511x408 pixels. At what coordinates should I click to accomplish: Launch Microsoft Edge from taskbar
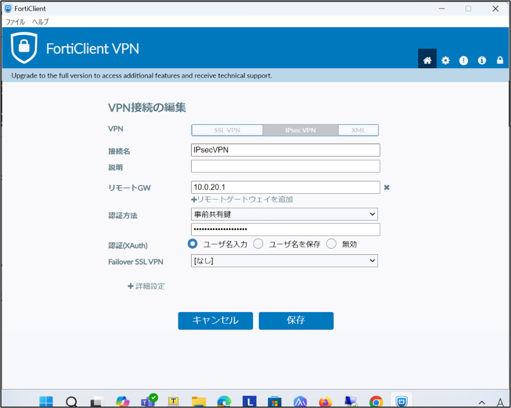224,401
